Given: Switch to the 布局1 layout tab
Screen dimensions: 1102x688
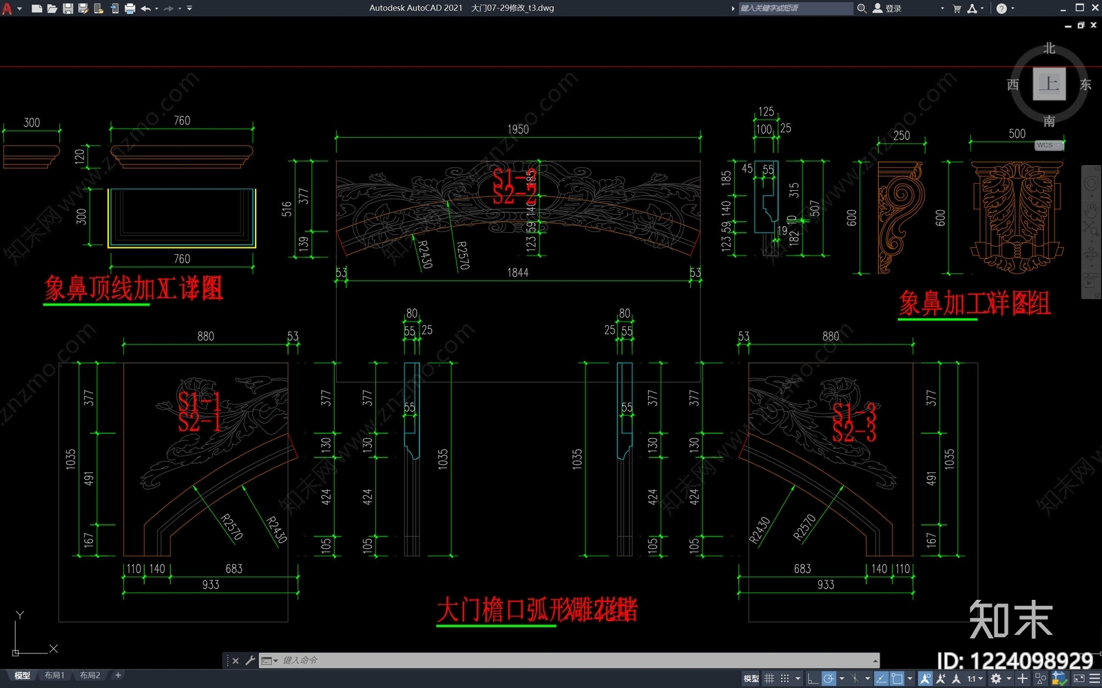Looking at the screenshot, I should pyautogui.click(x=54, y=676).
